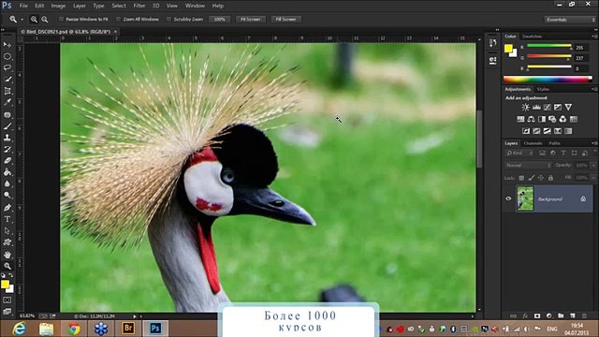This screenshot has width=599, height=337.
Task: Open the Filter menu
Action: [139, 6]
